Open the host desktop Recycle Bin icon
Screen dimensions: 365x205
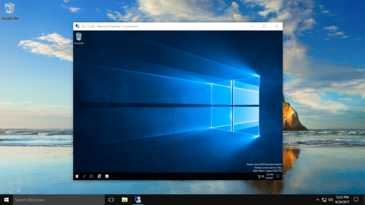point(10,11)
